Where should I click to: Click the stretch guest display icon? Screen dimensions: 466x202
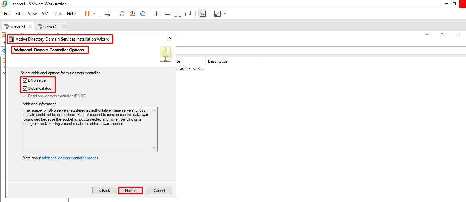tap(217, 14)
